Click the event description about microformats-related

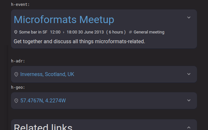coord(79,41)
